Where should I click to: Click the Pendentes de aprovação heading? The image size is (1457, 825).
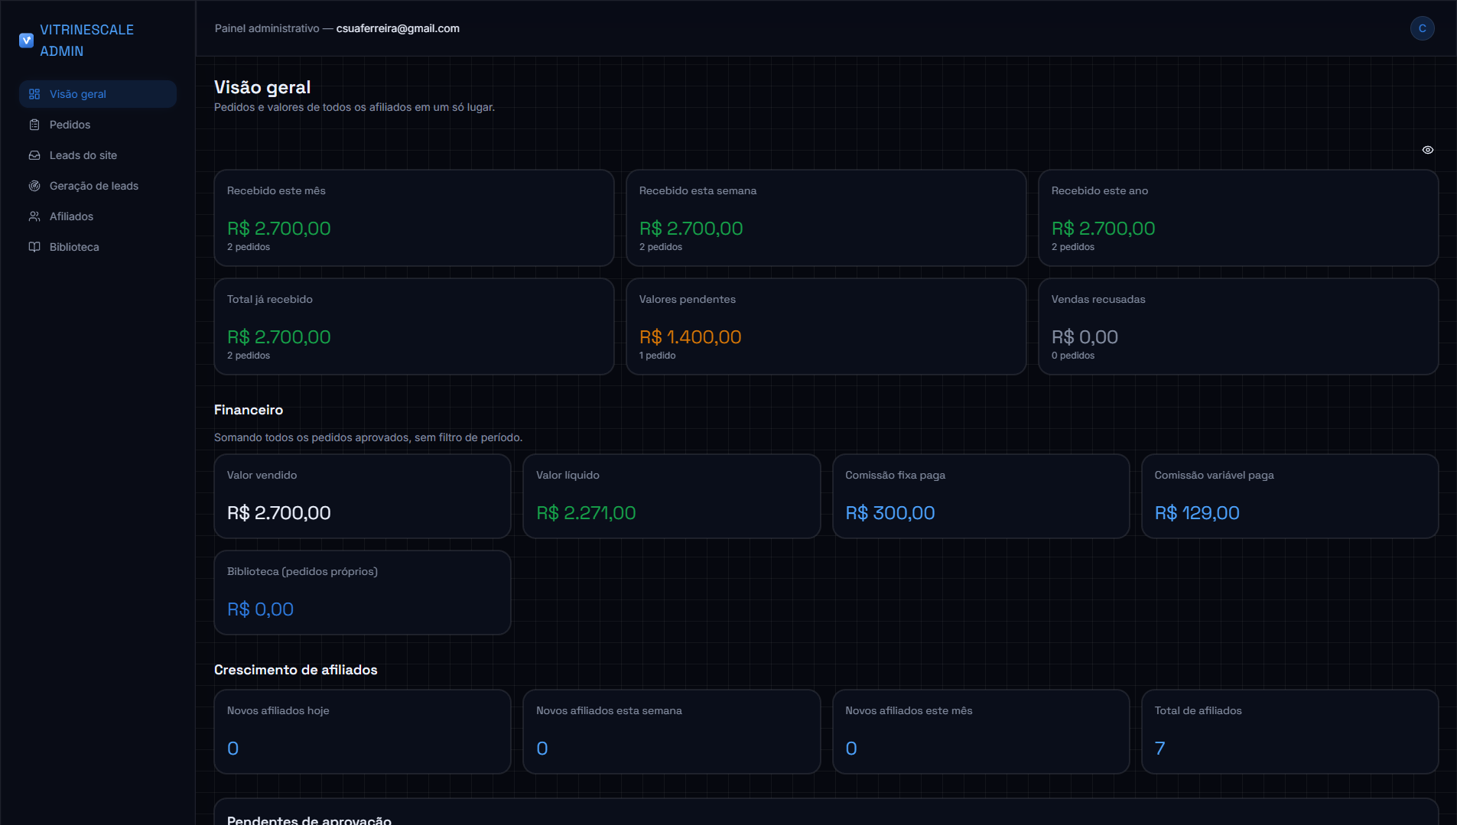pyautogui.click(x=309, y=820)
